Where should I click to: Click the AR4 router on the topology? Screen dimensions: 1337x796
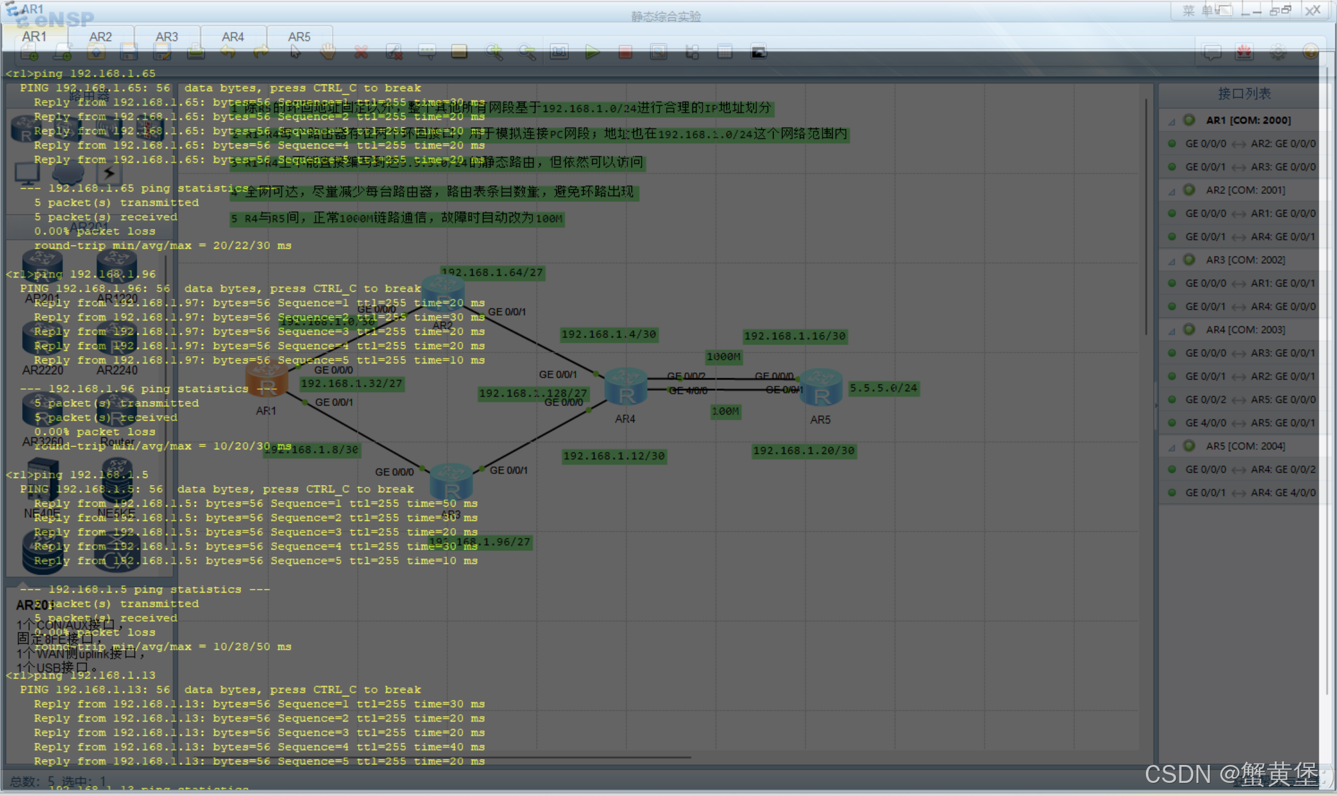[625, 388]
